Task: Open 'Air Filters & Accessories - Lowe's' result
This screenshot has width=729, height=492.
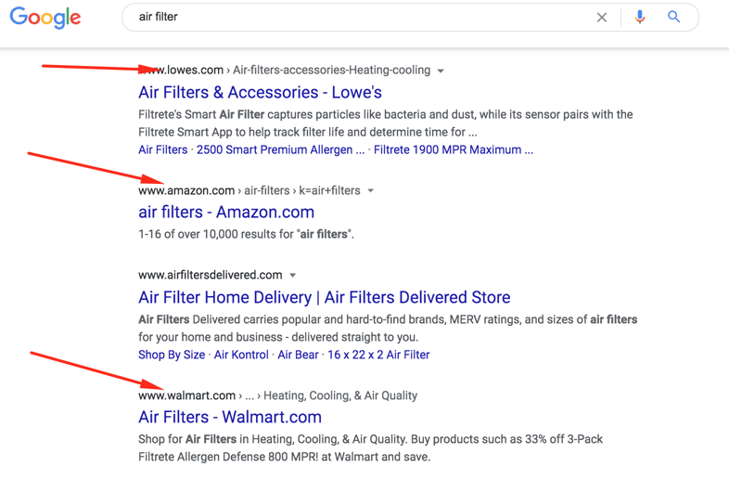Action: tap(260, 92)
